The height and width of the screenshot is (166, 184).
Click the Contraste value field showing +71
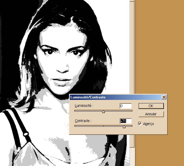click(126, 121)
